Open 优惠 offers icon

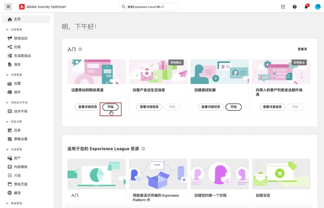coord(10,83)
